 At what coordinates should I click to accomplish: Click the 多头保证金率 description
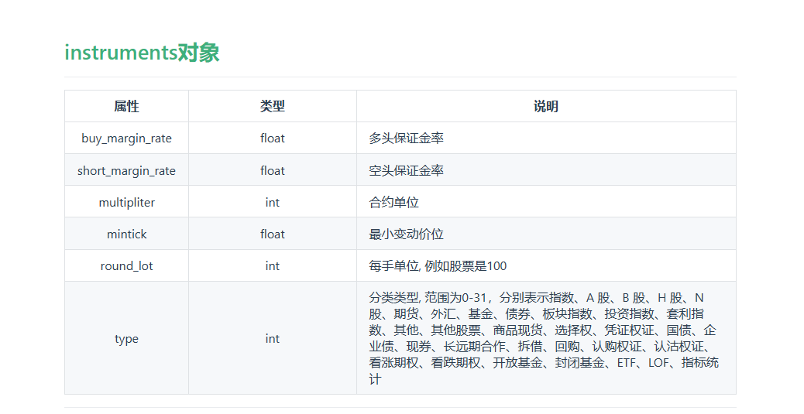(x=406, y=138)
